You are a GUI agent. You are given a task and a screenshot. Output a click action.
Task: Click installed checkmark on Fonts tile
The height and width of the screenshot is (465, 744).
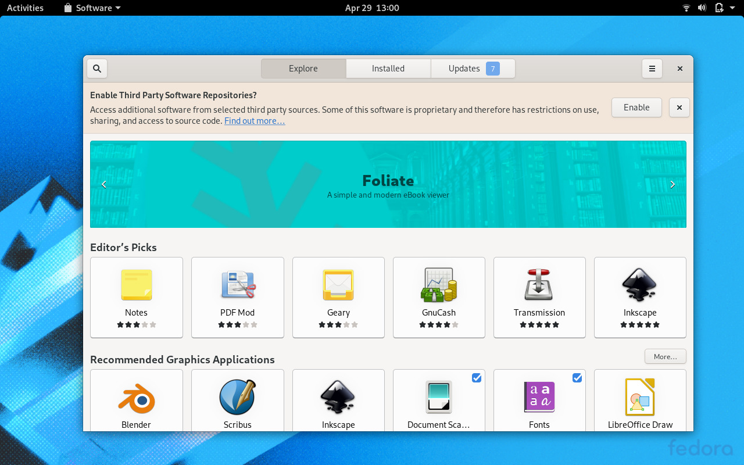click(x=577, y=378)
